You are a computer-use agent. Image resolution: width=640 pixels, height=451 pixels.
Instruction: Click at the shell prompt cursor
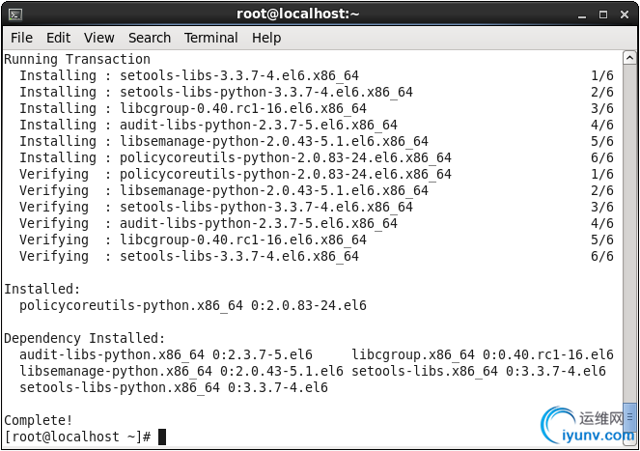[x=162, y=437]
